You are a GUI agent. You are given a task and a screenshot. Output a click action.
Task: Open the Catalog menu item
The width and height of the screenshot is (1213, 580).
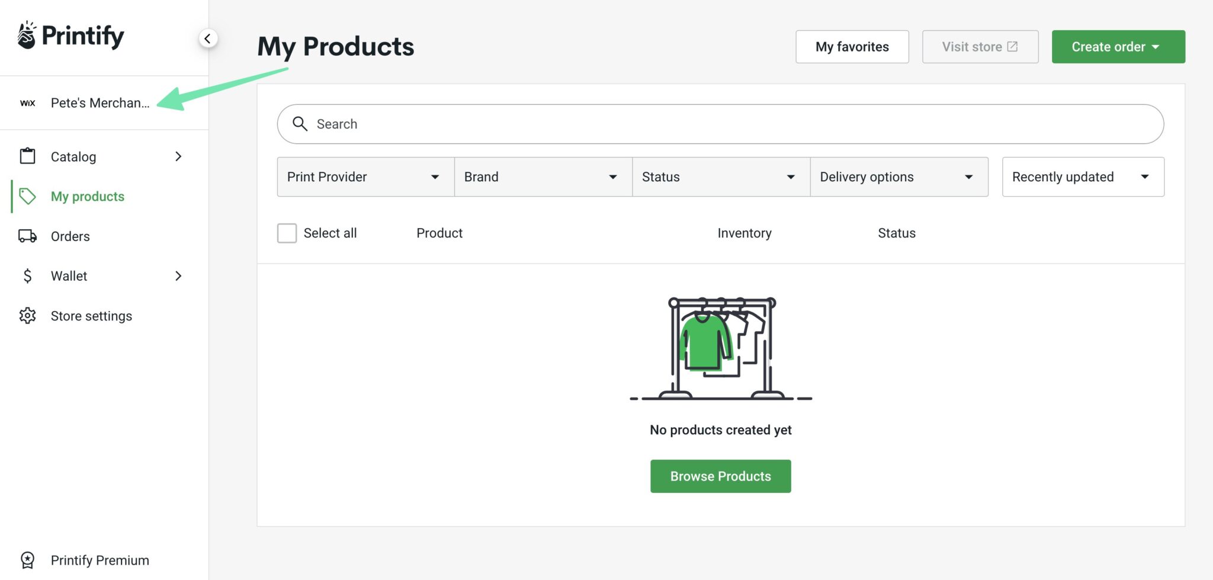coord(73,156)
